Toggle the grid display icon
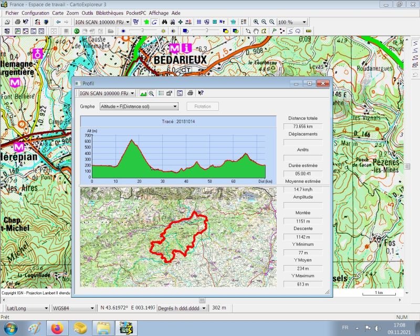The width and height of the screenshot is (420, 336). (199, 22)
